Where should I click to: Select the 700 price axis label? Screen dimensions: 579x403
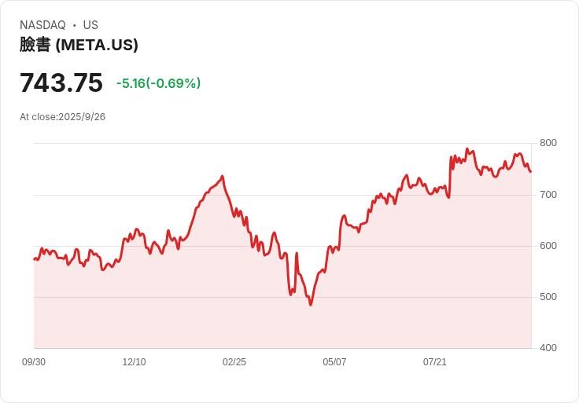pos(548,194)
